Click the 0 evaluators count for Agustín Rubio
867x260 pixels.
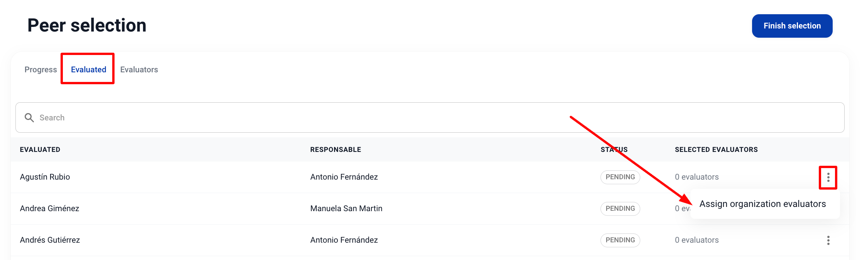[x=697, y=177]
